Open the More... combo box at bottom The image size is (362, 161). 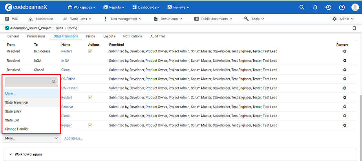point(31,138)
